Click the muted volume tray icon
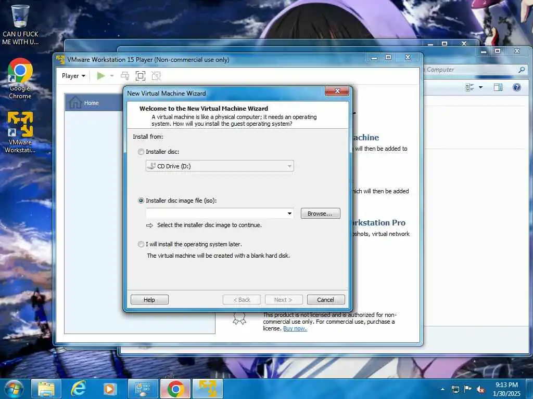533x399 pixels. 480,389
